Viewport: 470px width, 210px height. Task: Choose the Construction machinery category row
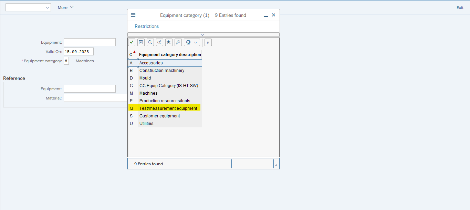[162, 71]
